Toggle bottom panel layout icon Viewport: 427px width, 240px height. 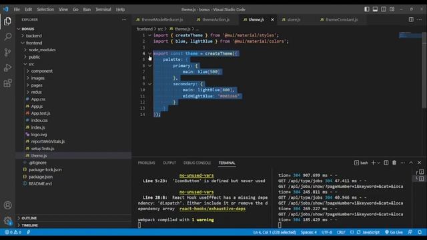click(375, 9)
